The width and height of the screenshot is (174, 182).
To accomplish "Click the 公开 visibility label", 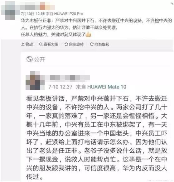I will point(40,59).
